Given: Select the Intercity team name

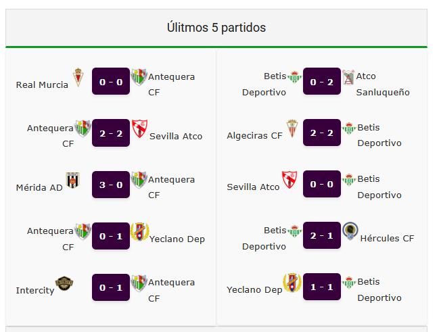Looking at the screenshot, I should (x=35, y=290).
